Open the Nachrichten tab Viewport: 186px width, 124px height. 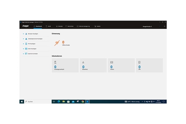(x=69, y=26)
